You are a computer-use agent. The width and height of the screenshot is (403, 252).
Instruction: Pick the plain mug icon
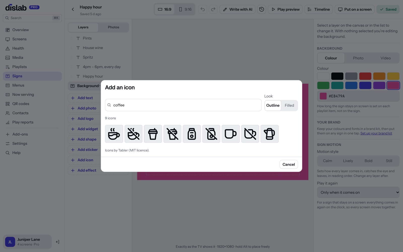pyautogui.click(x=231, y=134)
